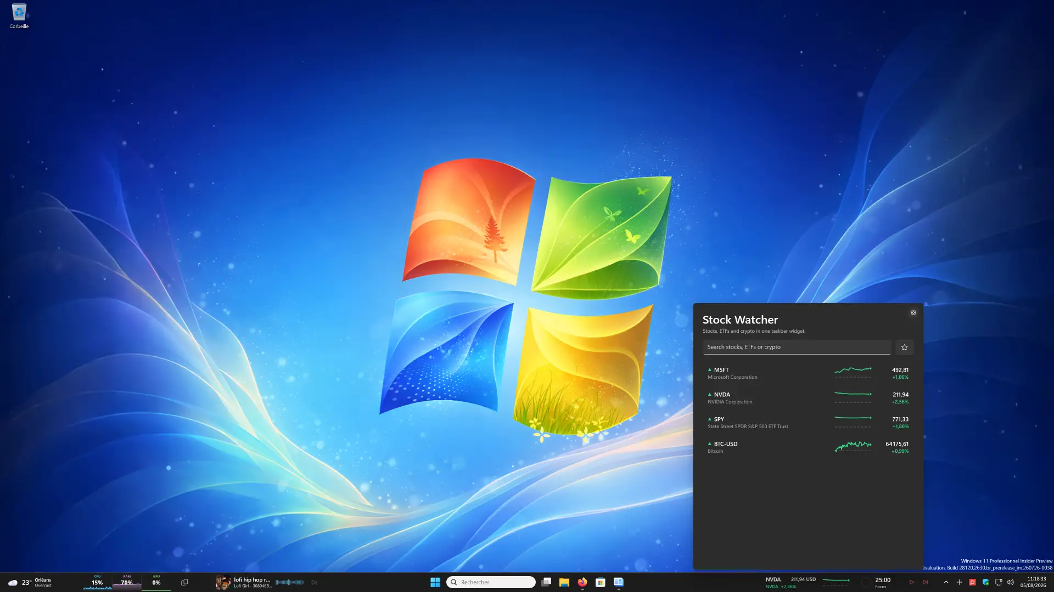
Task: Select the MSFT Microsoft Corporation row
Action: [808, 373]
